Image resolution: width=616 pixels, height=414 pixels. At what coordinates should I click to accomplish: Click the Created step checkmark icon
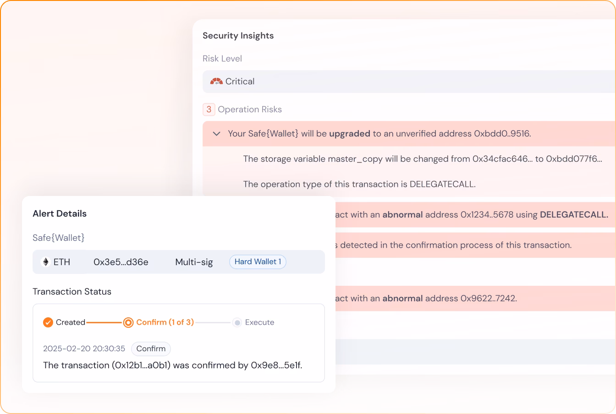[48, 322]
